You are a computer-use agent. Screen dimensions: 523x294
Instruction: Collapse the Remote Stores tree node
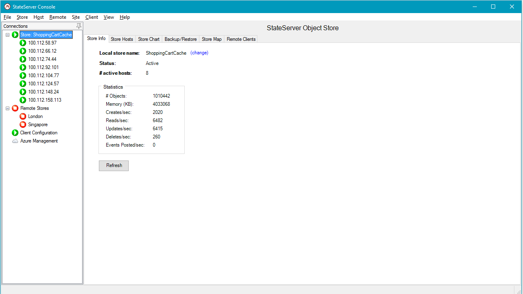pos(7,108)
